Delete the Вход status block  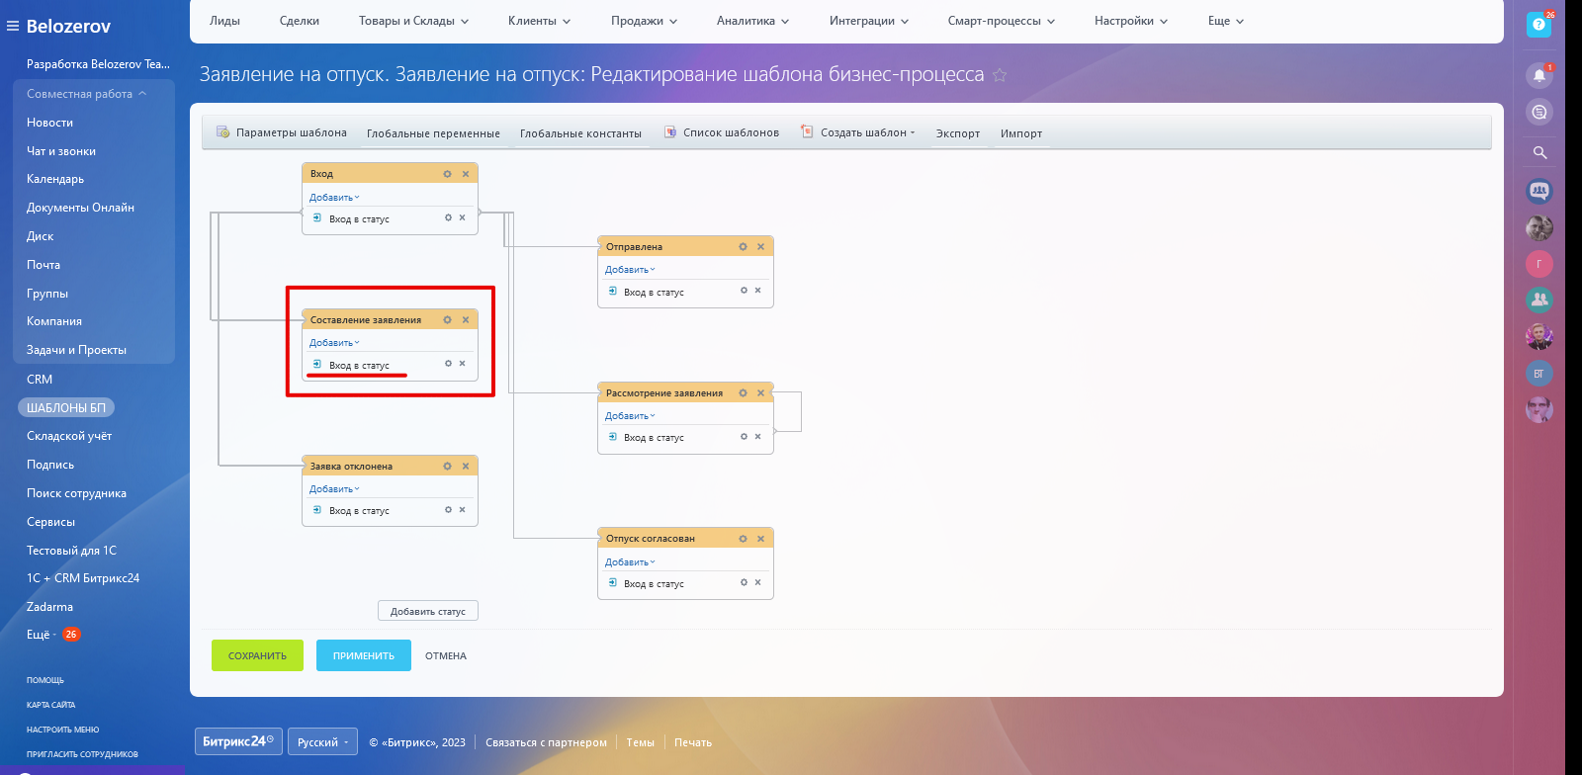click(466, 174)
